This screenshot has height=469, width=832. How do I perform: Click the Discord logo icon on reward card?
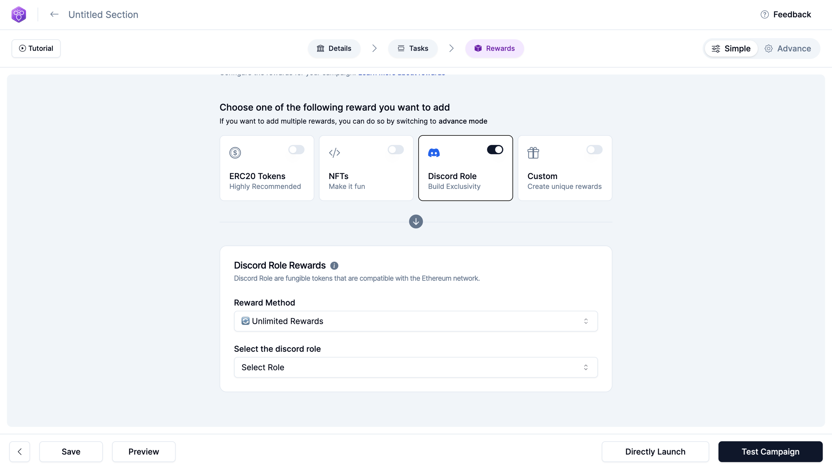point(434,153)
